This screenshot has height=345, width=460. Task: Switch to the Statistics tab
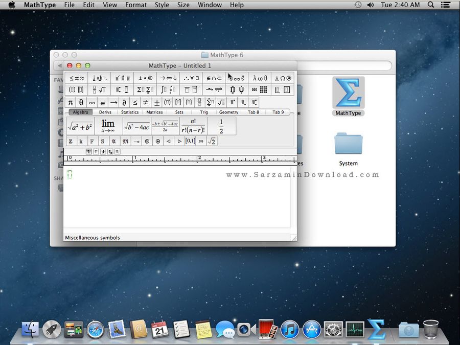(x=130, y=112)
